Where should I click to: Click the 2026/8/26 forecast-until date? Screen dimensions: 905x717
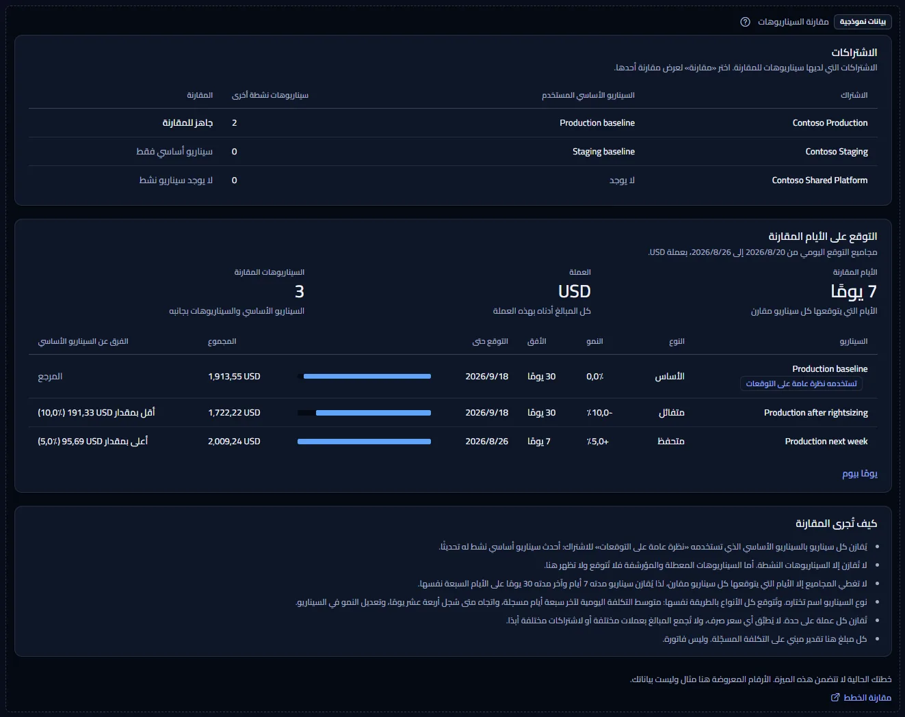[486, 442]
